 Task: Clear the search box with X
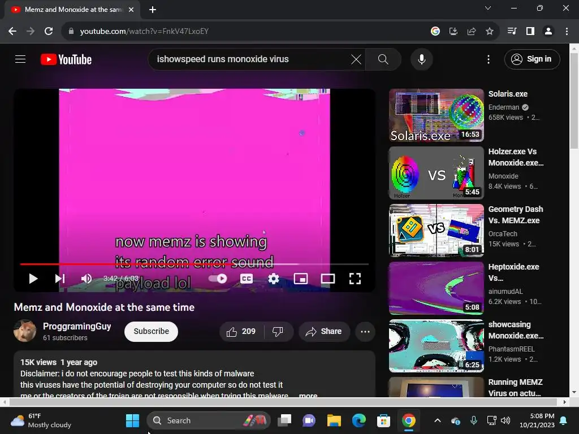tap(356, 59)
